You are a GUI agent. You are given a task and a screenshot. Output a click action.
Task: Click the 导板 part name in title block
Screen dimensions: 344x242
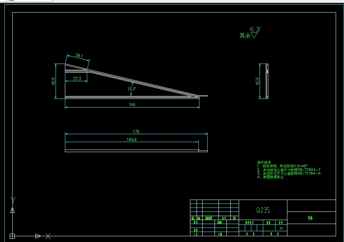(310, 218)
